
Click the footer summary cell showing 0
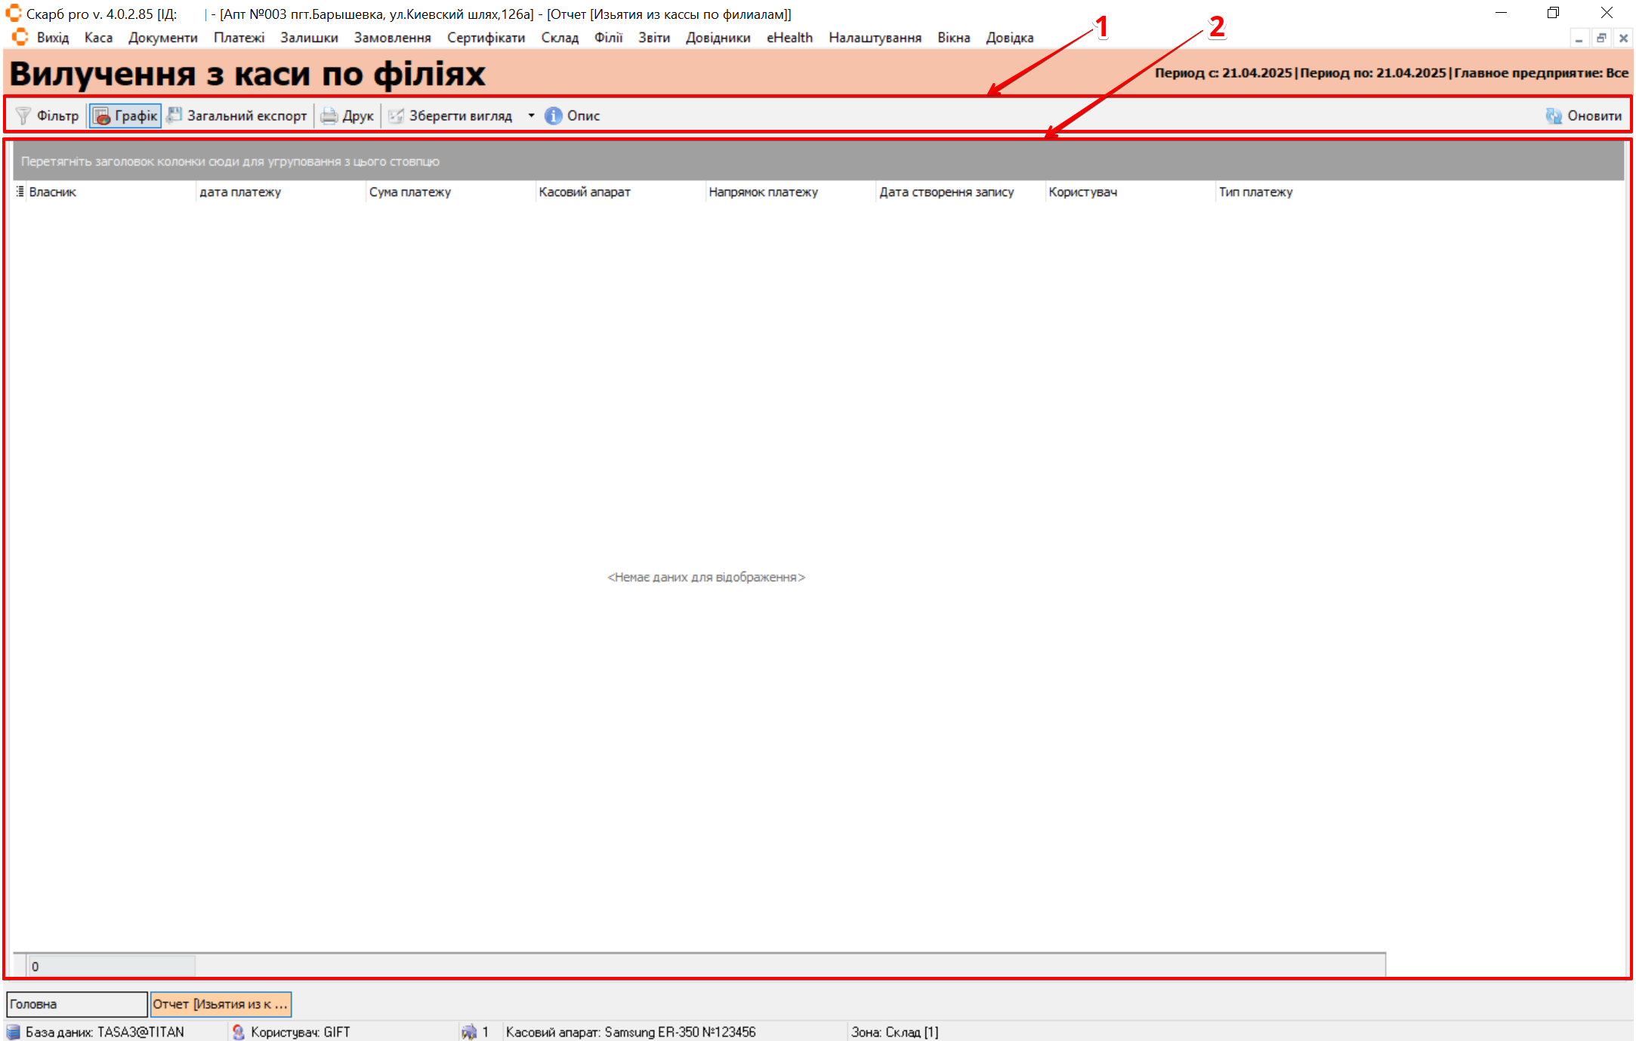[x=111, y=966]
